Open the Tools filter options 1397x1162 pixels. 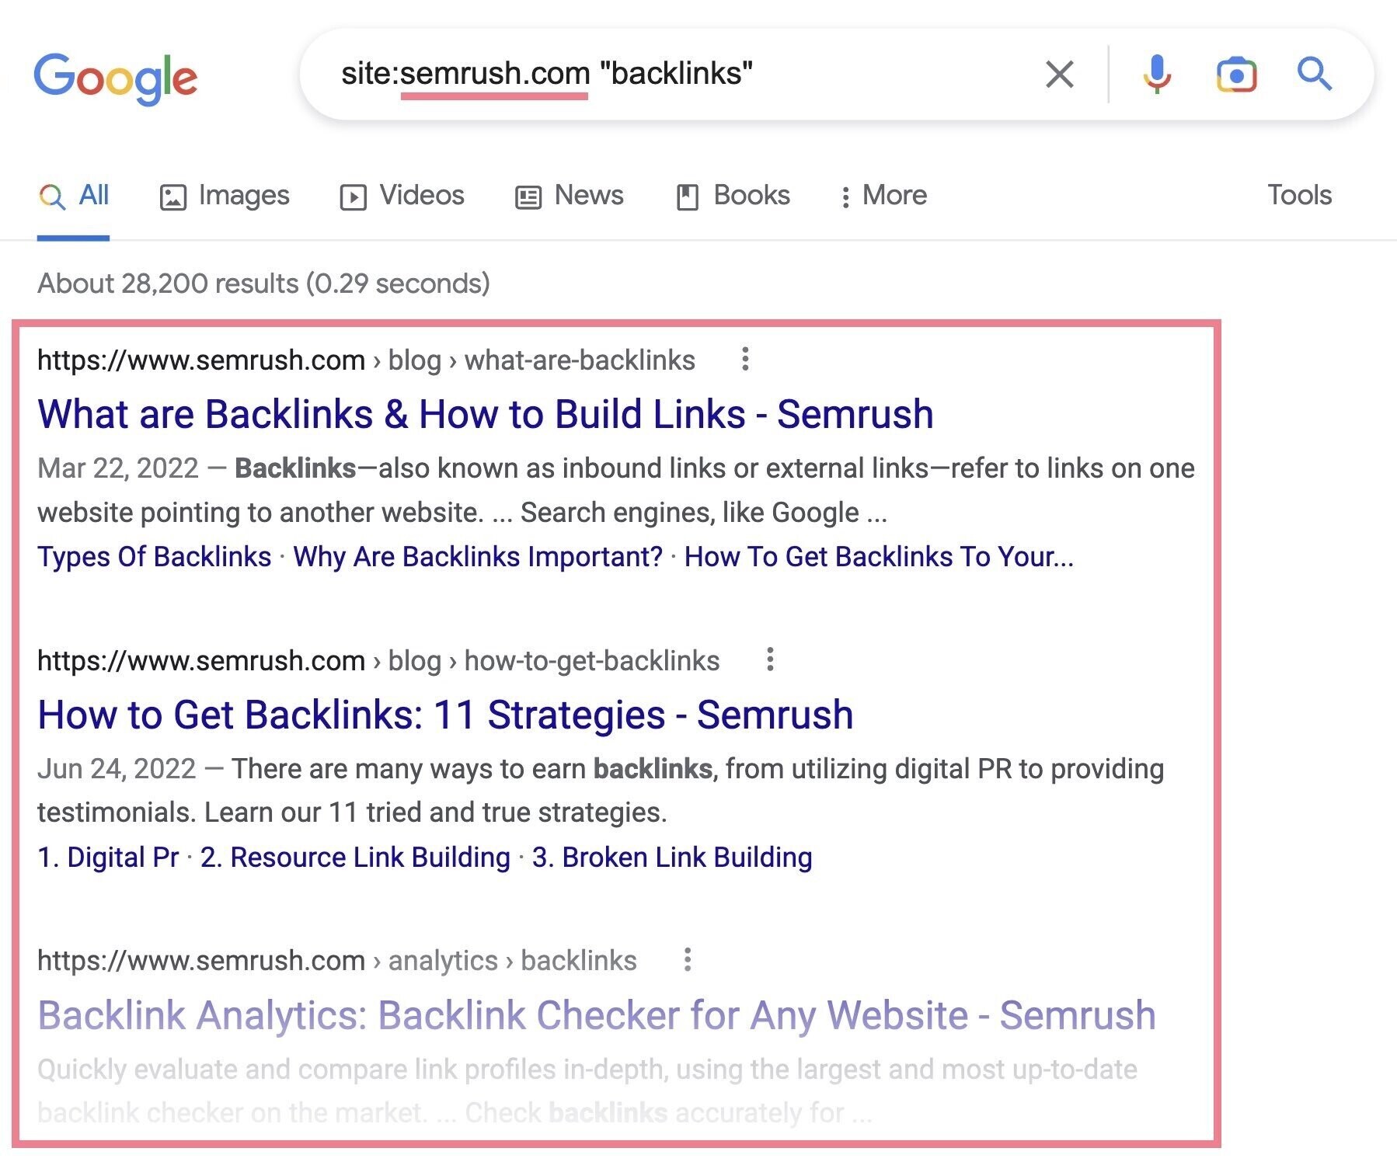pyautogui.click(x=1299, y=195)
